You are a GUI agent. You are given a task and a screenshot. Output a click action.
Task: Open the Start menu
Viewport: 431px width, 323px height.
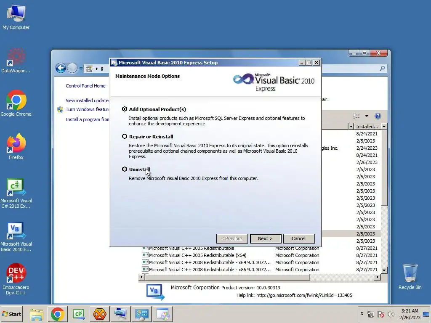11,314
